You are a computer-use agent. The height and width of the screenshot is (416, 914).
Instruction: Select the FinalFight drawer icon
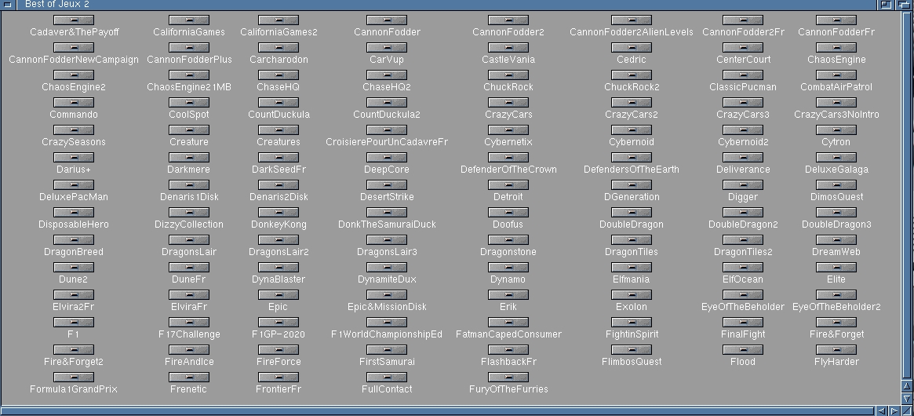[743, 322]
